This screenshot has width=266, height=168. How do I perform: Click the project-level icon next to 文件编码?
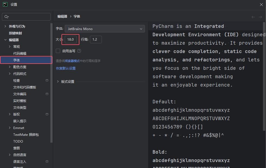click(47, 94)
